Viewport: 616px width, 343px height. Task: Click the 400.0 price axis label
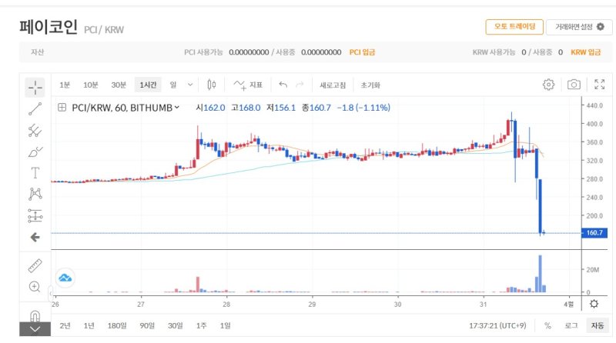(x=594, y=124)
